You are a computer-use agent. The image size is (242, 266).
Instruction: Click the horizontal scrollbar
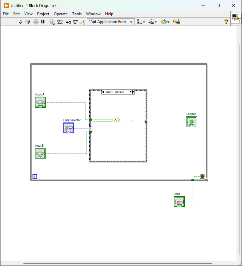[x=118, y=263]
